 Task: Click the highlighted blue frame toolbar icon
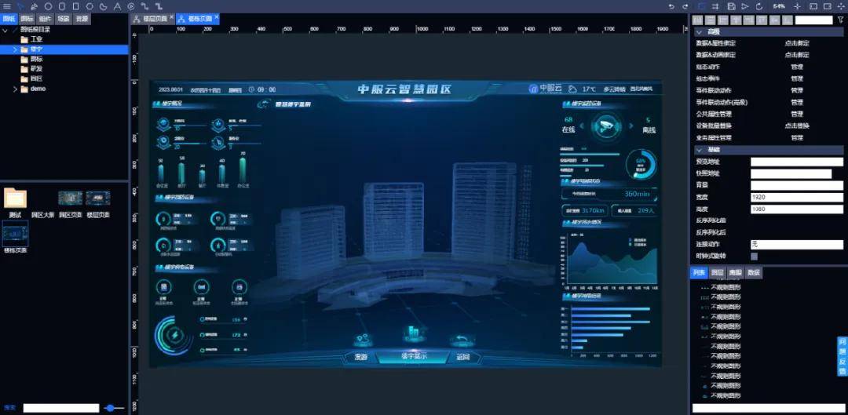click(x=702, y=6)
